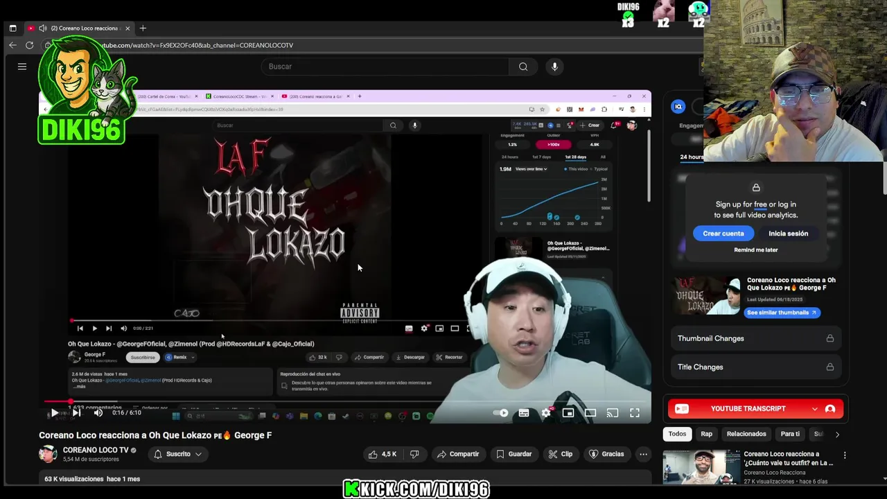Click in the Buscar search field

pos(385,67)
